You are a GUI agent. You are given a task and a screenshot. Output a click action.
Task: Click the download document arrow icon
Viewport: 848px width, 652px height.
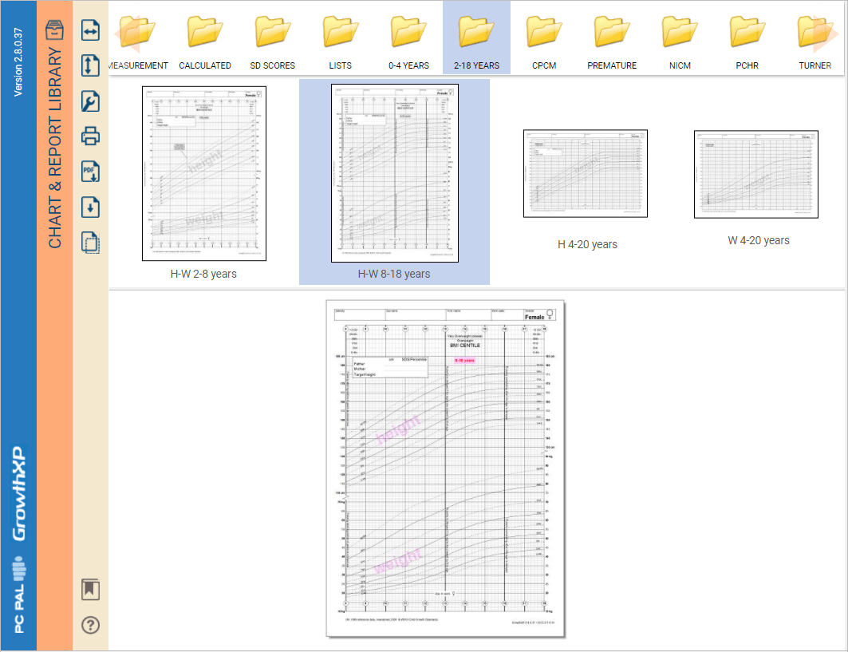(90, 207)
